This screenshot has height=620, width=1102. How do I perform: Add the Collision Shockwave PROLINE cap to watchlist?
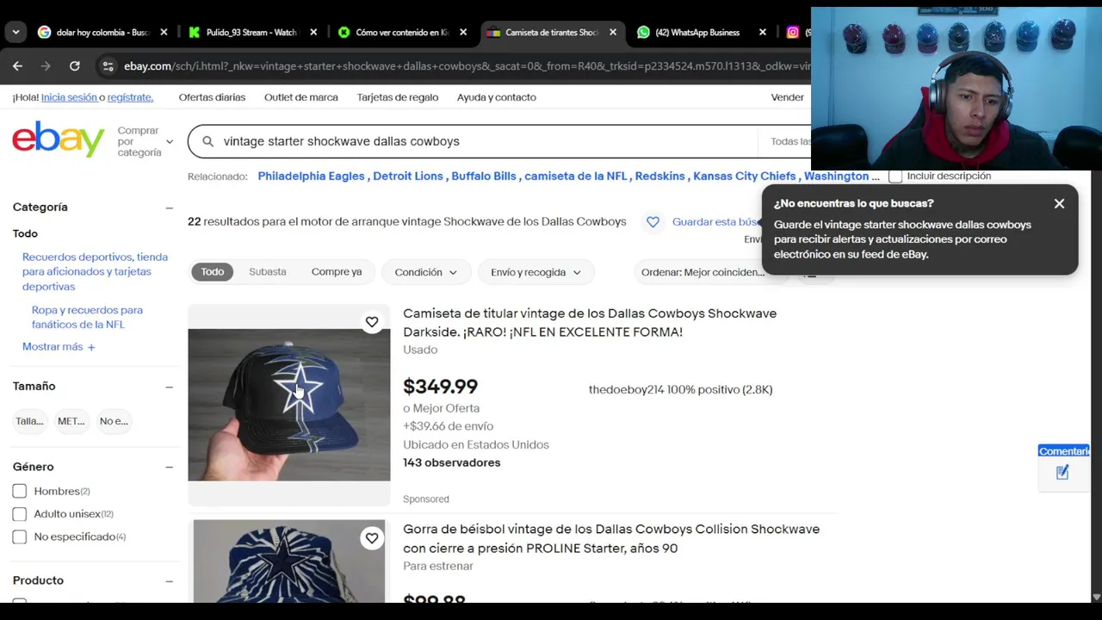click(372, 538)
